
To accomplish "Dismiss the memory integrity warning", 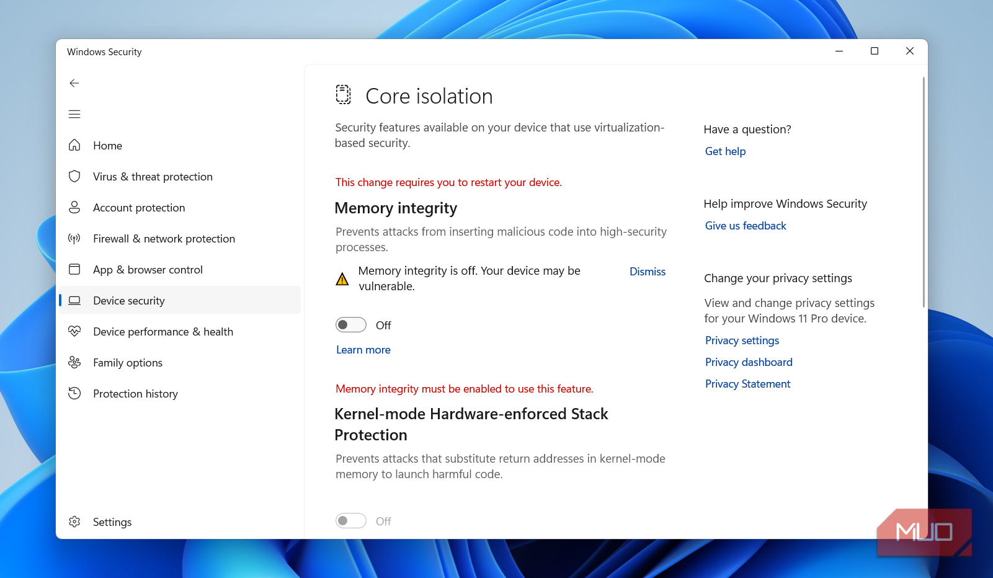I will (x=647, y=272).
